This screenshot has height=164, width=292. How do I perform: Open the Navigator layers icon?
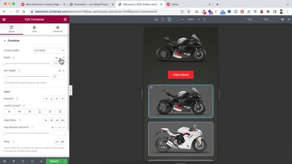click(14, 161)
